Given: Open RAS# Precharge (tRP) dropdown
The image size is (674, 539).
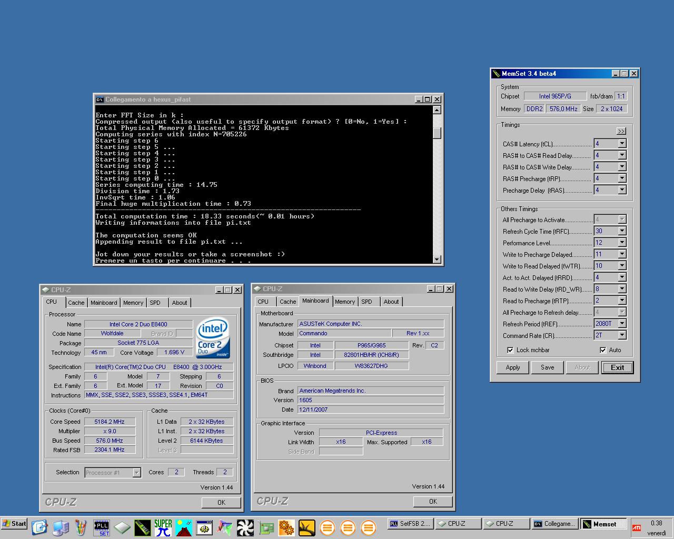Looking at the screenshot, I should 622,178.
